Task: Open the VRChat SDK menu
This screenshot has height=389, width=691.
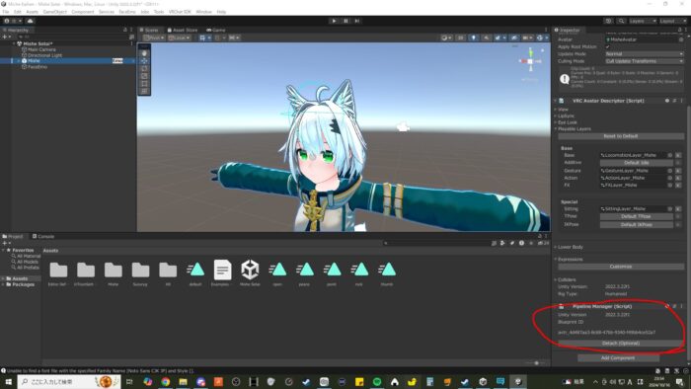Action: coord(180,12)
